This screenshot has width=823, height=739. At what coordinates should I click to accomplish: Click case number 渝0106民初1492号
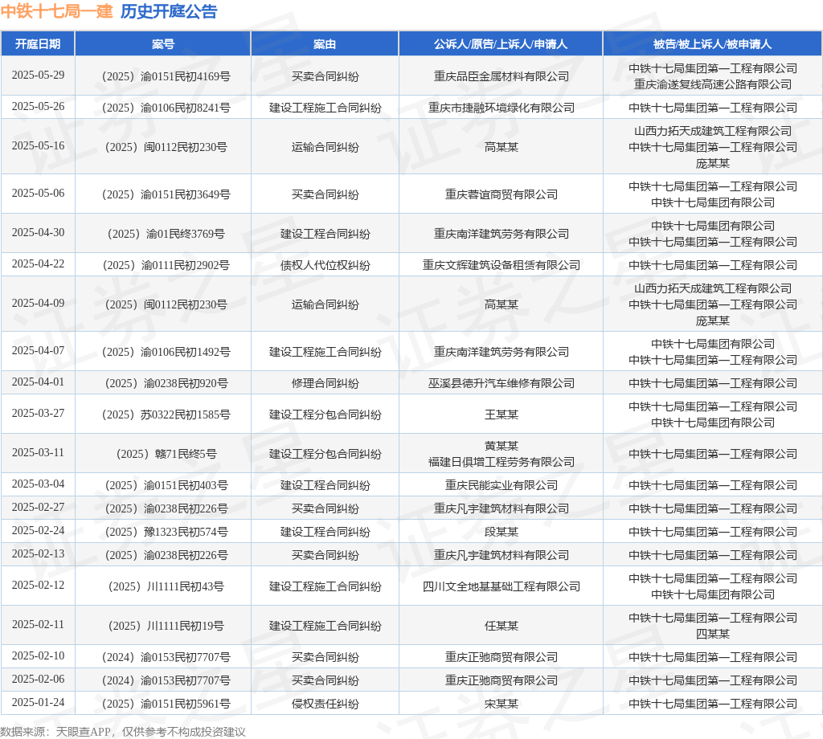166,352
